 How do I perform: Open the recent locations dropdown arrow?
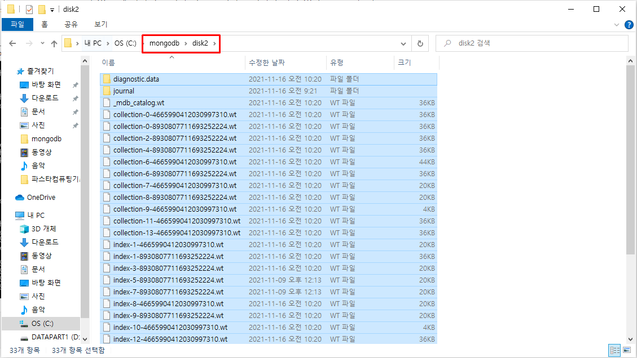coord(42,43)
